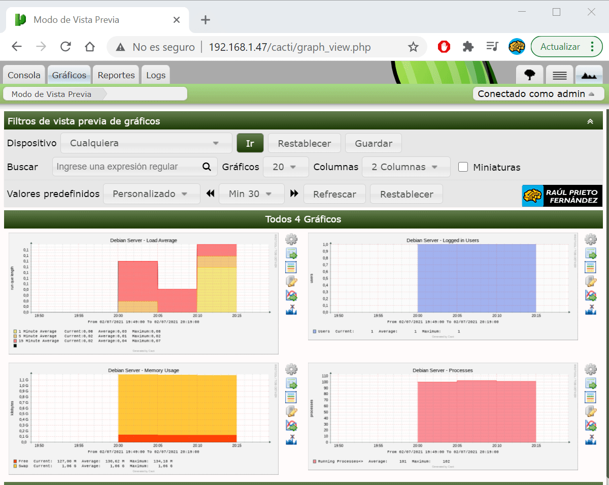
Task: Shift time backward with left double arrow
Action: [210, 193]
